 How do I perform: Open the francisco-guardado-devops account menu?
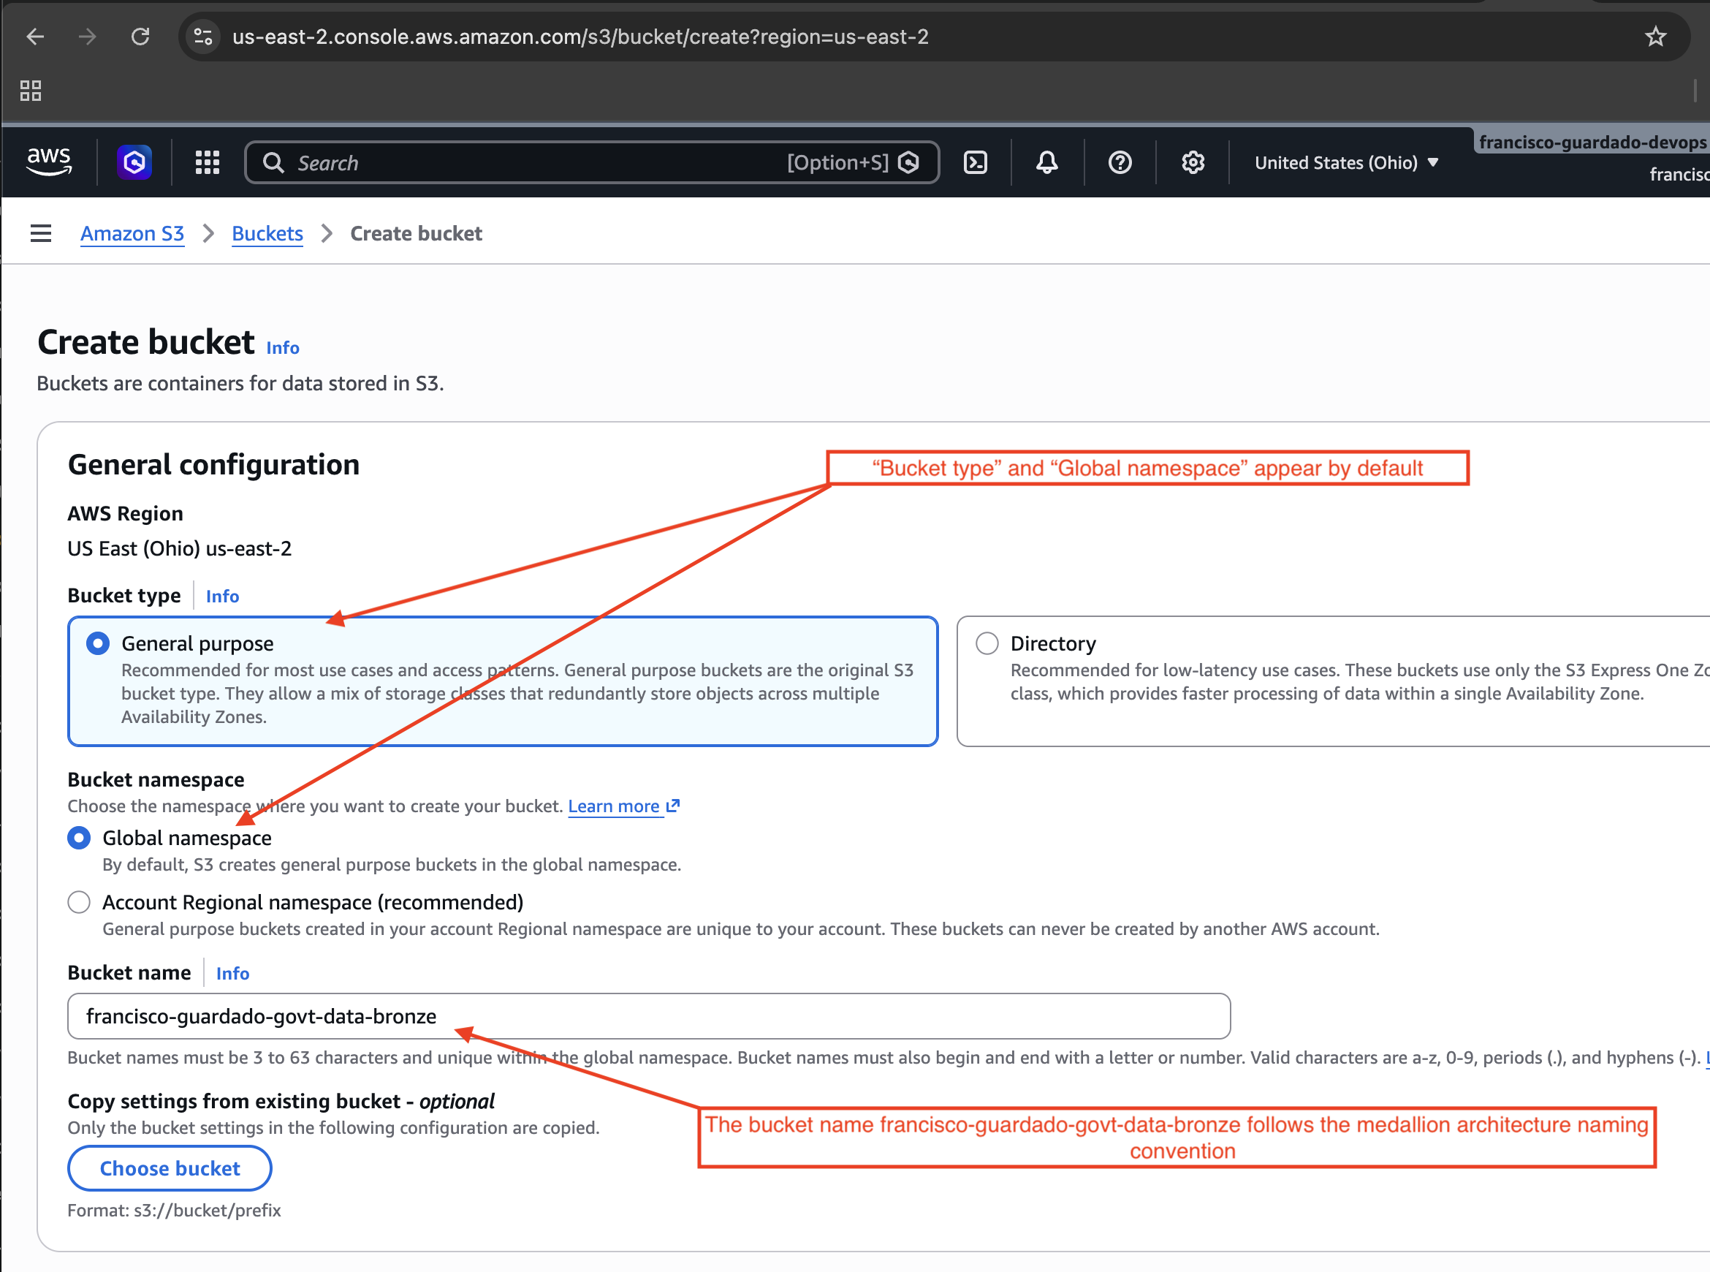[1592, 143]
